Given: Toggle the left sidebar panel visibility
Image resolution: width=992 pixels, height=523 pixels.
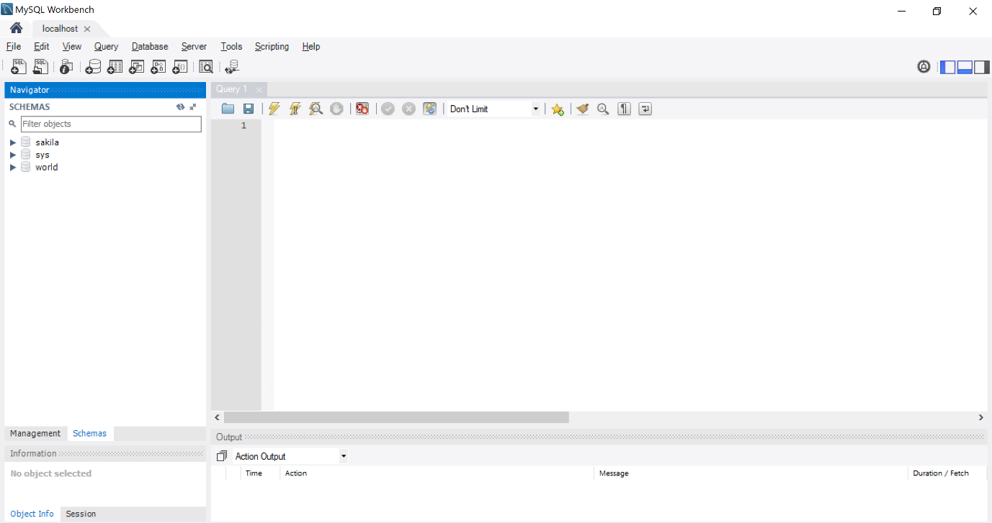Looking at the screenshot, I should pos(948,67).
